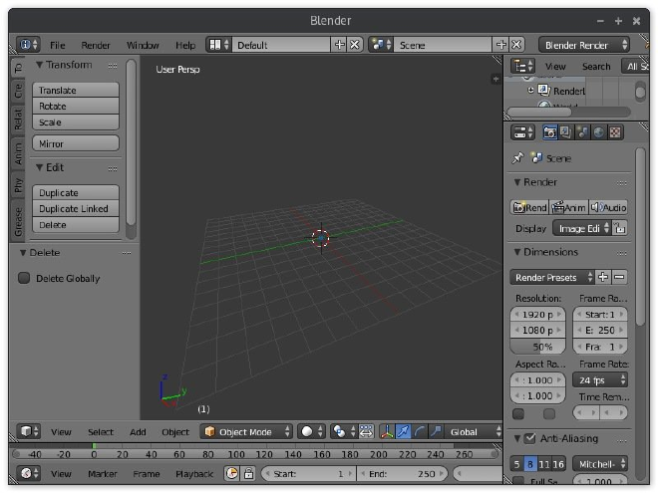The height and width of the screenshot is (493, 658).
Task: Open the 24 fps frame rate dropdown
Action: pyautogui.click(x=600, y=379)
